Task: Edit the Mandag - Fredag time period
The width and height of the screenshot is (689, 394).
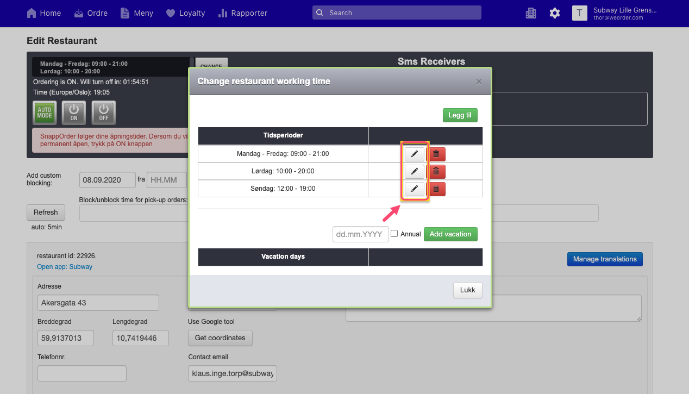Action: tap(414, 154)
